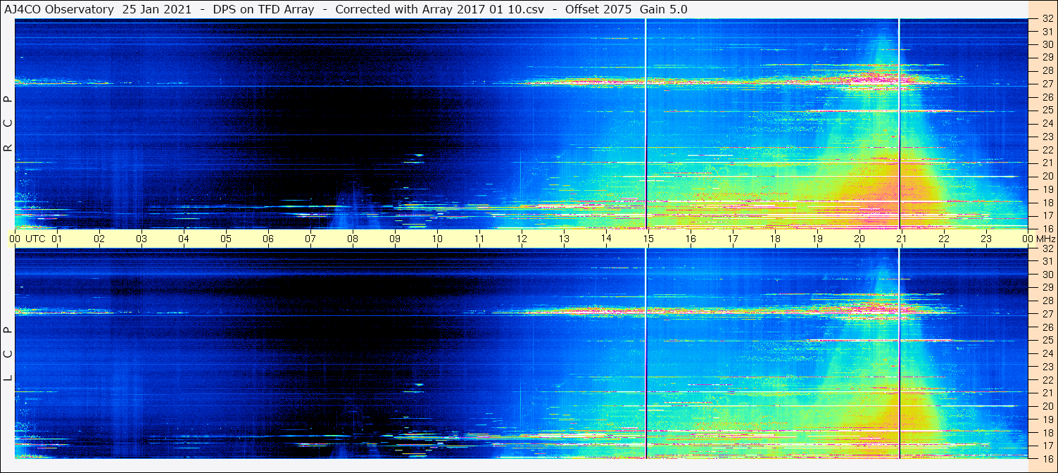The width and height of the screenshot is (1058, 473).
Task: Click the vertical marker line near 15 UTC in RCP panel
Action: [645, 124]
